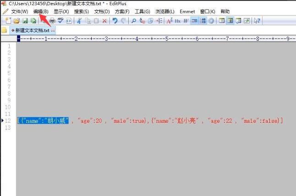Click the text "age":20 on line 12
The width and height of the screenshot is (296, 196).
click(x=90, y=121)
